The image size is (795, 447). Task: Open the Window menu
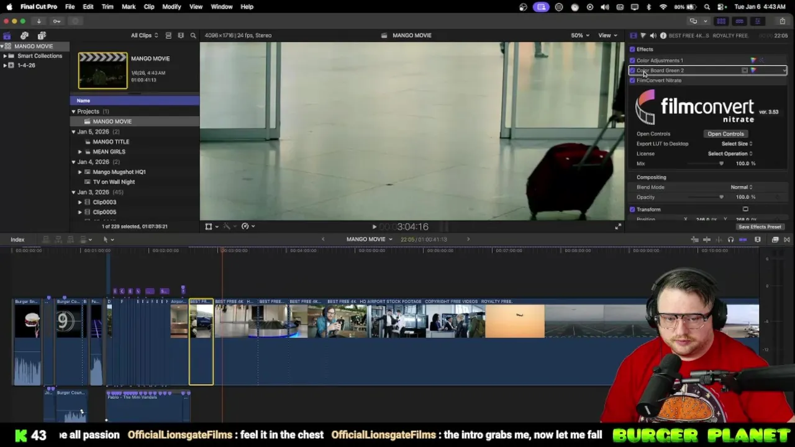click(x=221, y=7)
